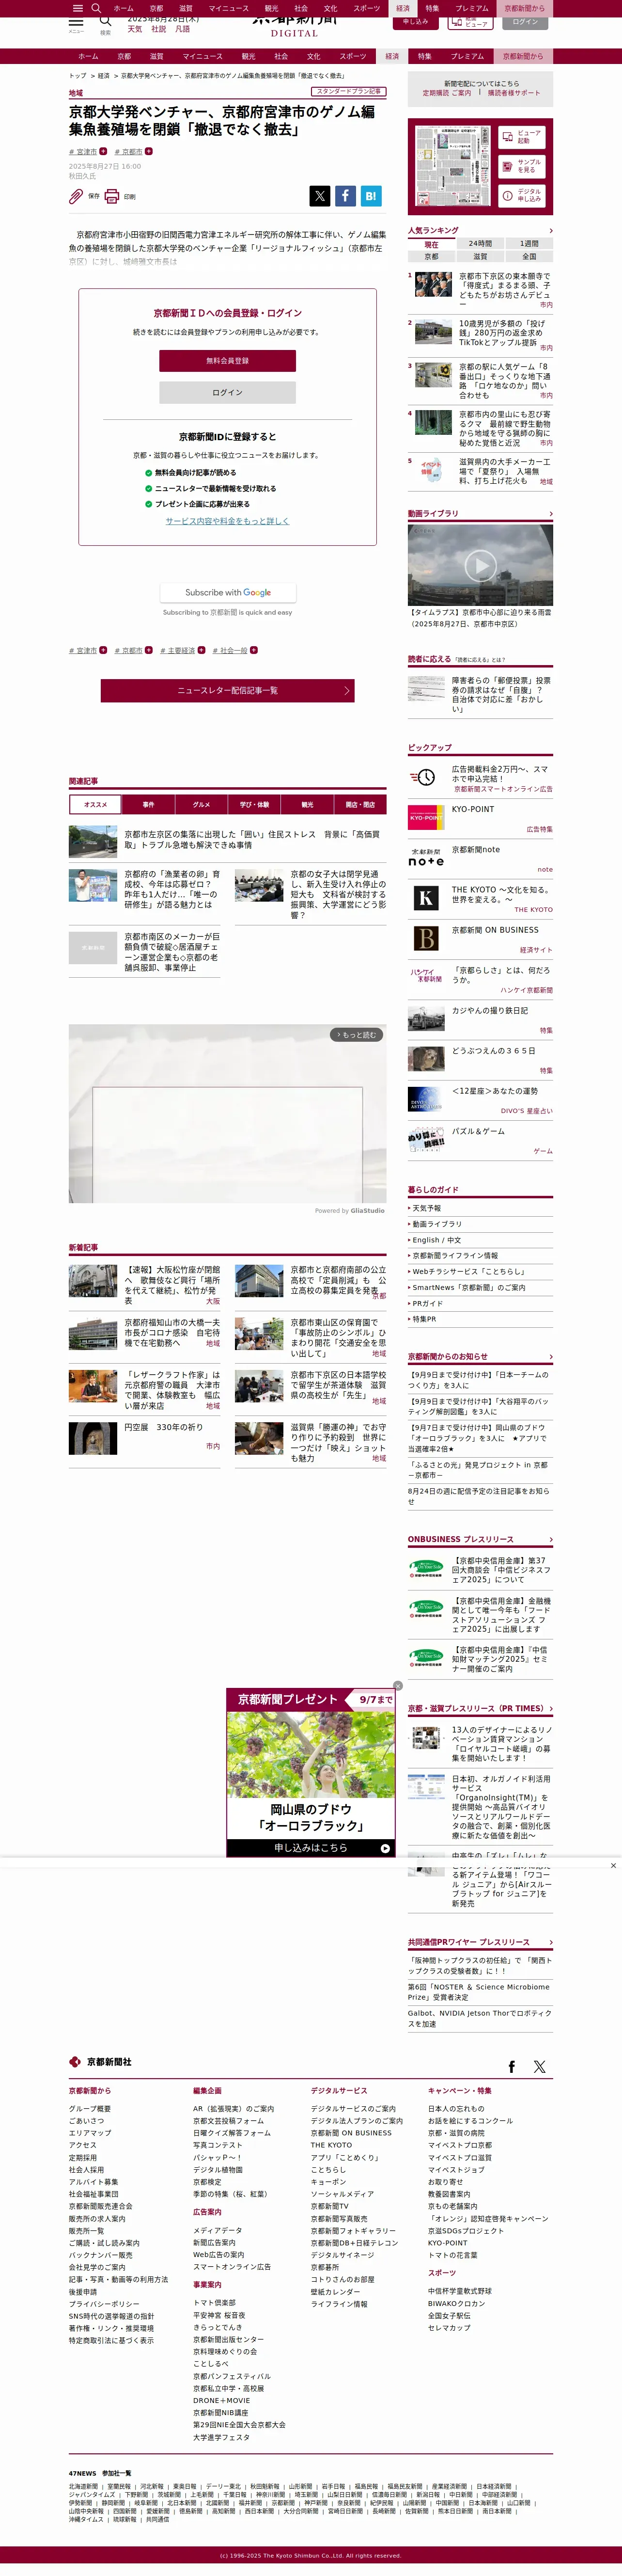Click gray ログイン button in login box

[227, 392]
